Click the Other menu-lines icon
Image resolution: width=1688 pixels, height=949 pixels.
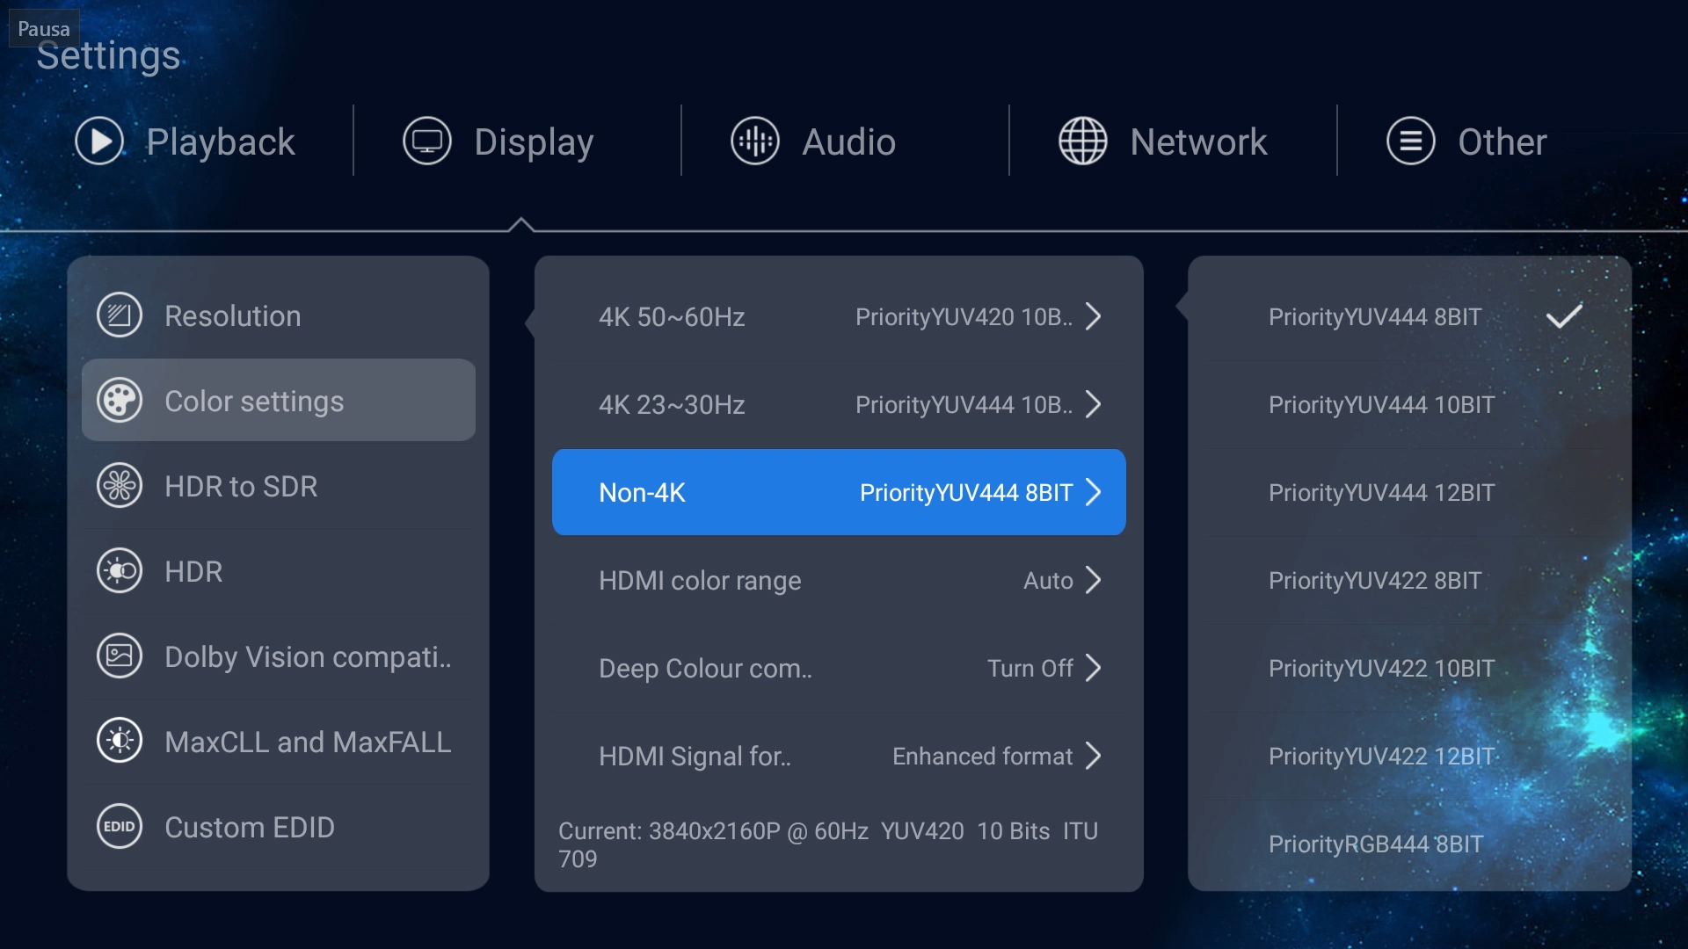tap(1411, 141)
